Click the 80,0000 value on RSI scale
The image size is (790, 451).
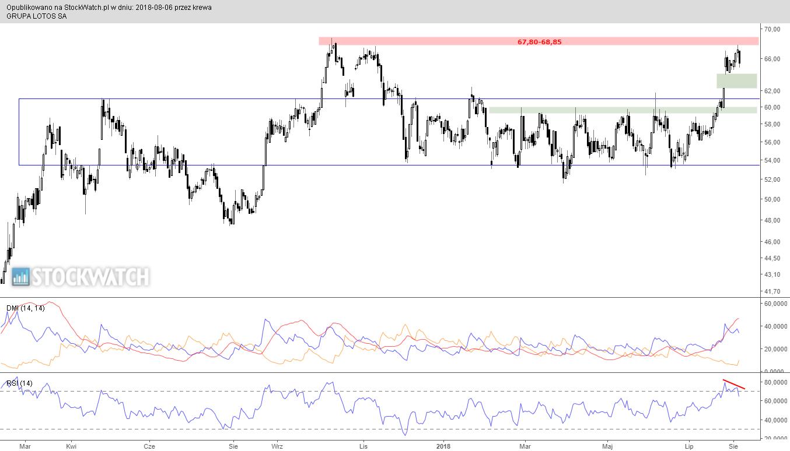click(775, 382)
